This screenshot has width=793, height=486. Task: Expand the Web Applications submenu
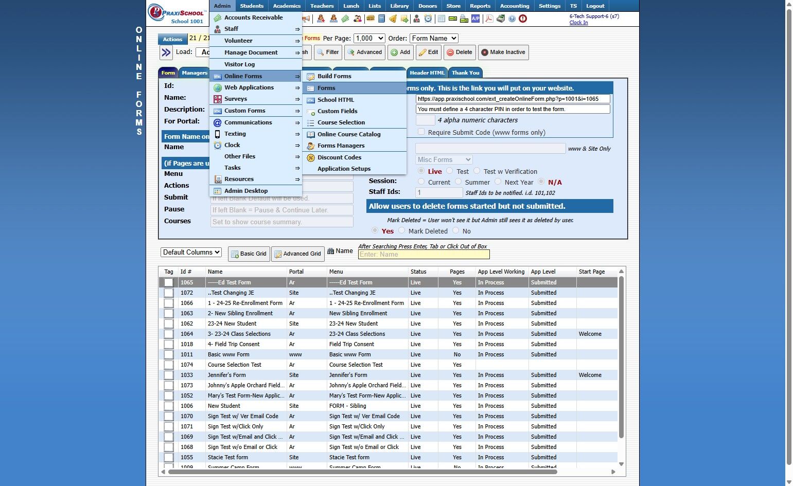tap(256, 87)
